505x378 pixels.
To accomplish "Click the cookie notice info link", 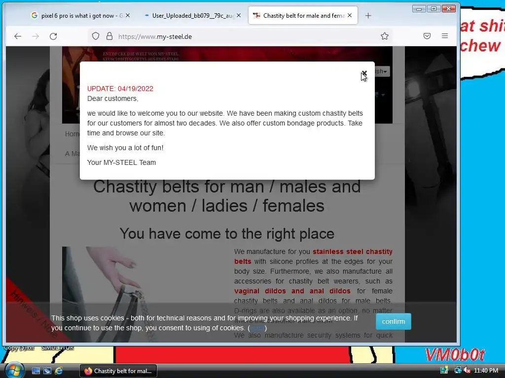I will tap(257, 328).
